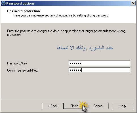
Task: Click the 'Here you can increase security' subtitle
Action: point(61,15)
